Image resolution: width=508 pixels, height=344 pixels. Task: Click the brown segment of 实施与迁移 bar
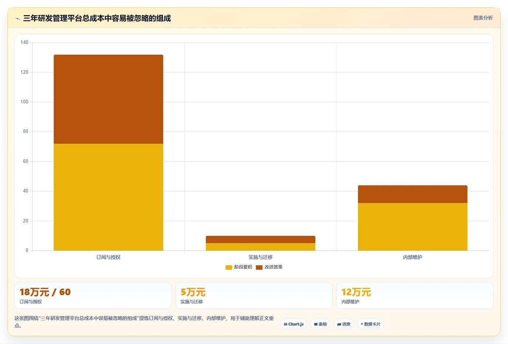(x=260, y=239)
